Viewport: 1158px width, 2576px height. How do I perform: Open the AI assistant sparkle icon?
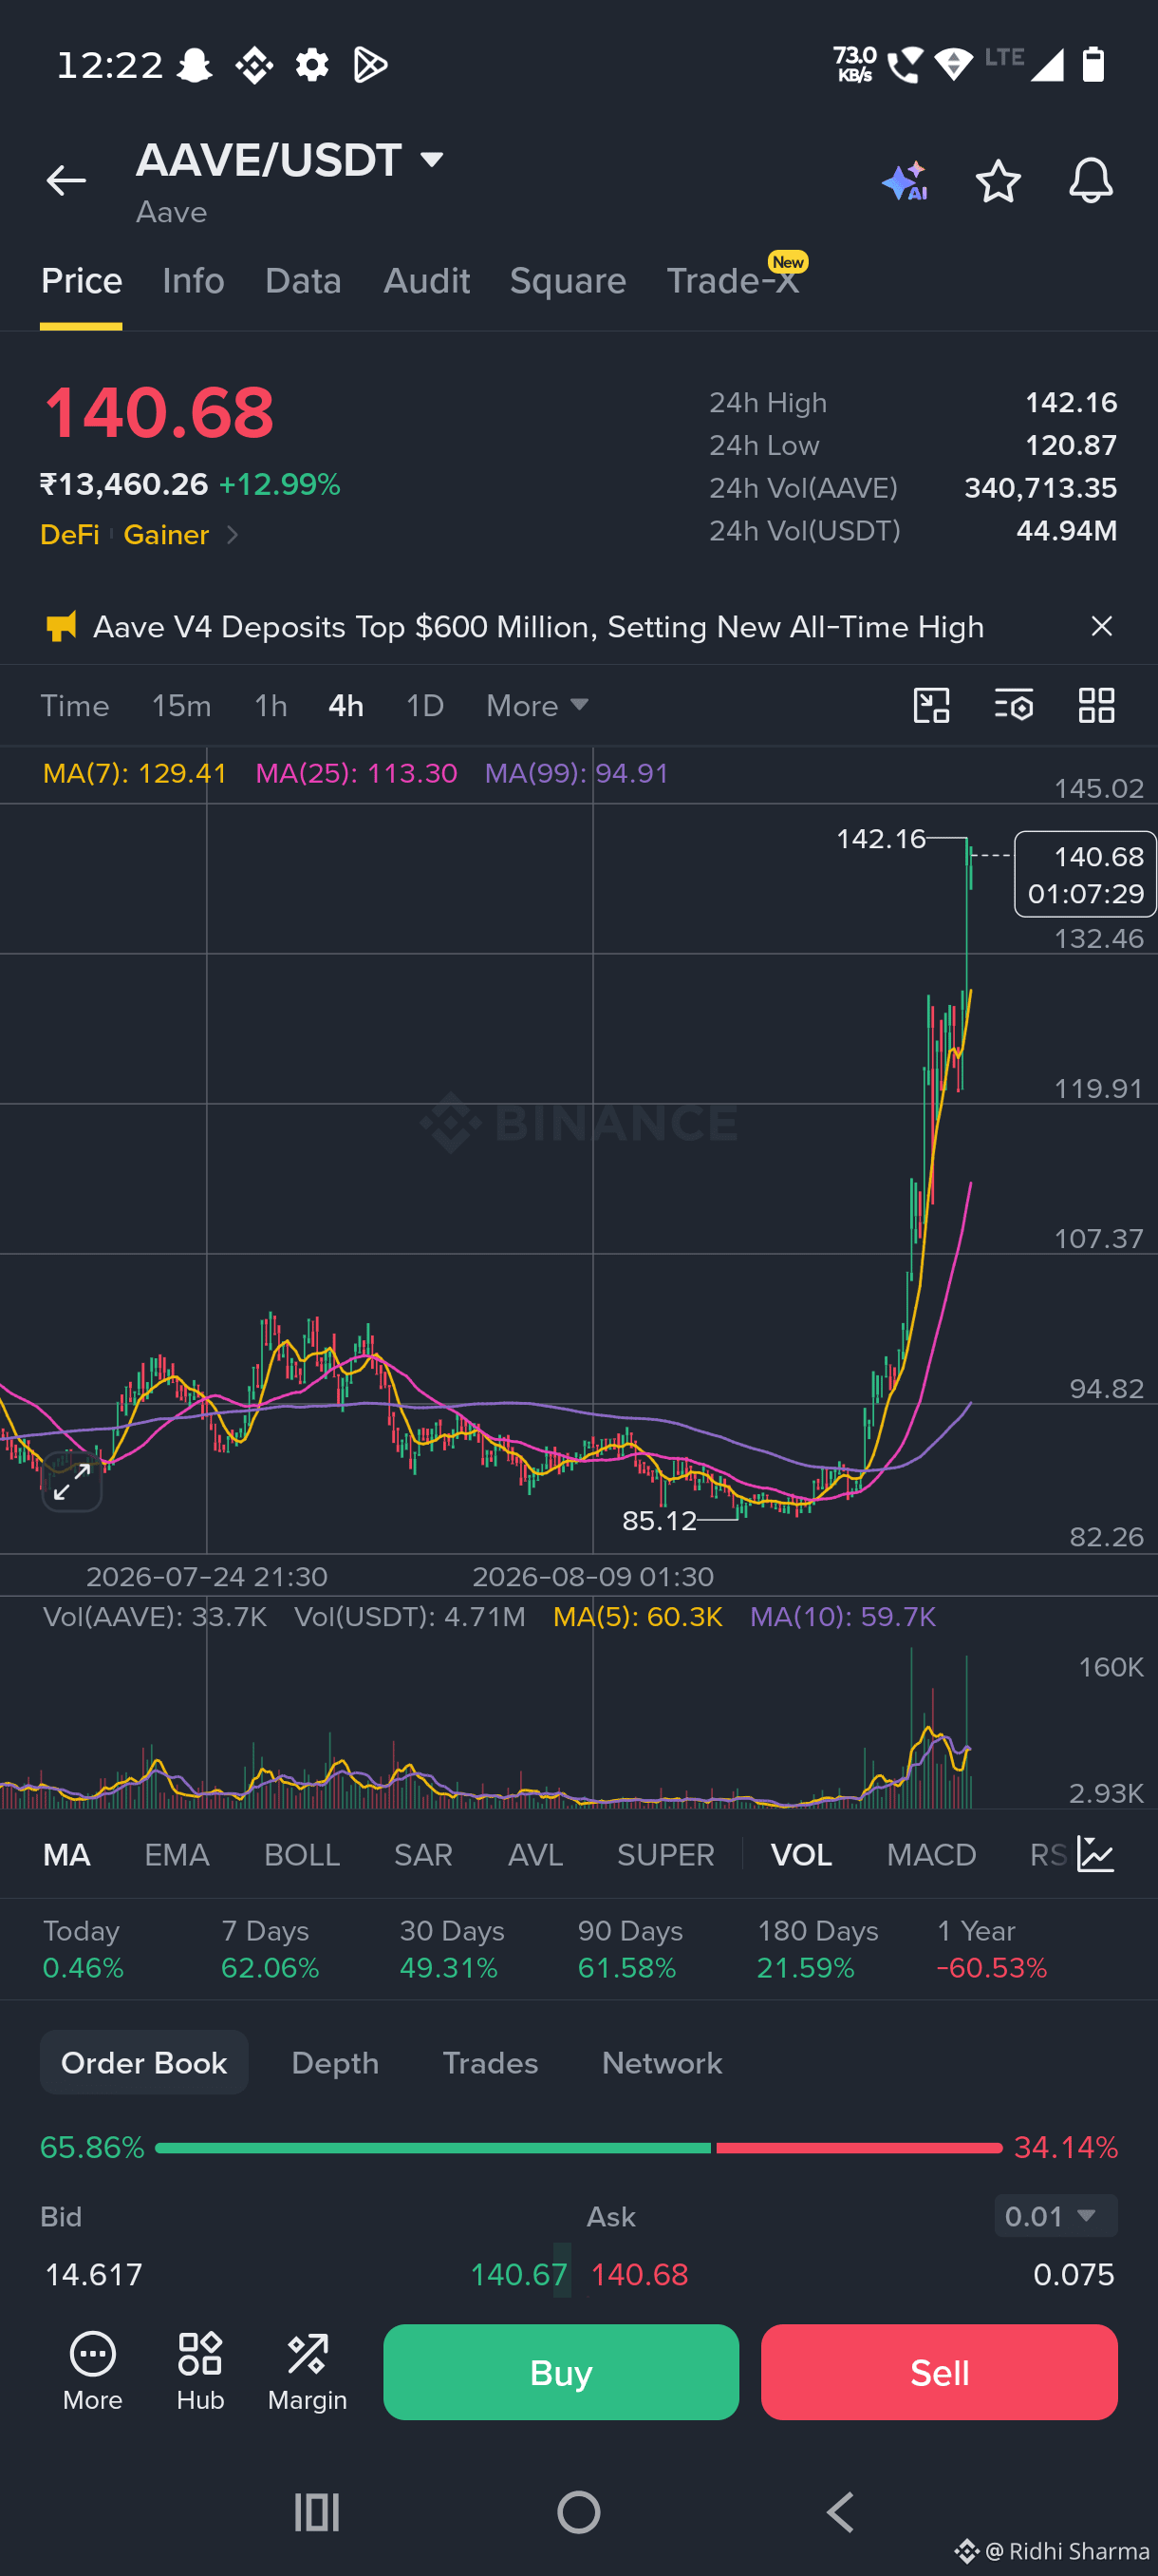pyautogui.click(x=906, y=181)
